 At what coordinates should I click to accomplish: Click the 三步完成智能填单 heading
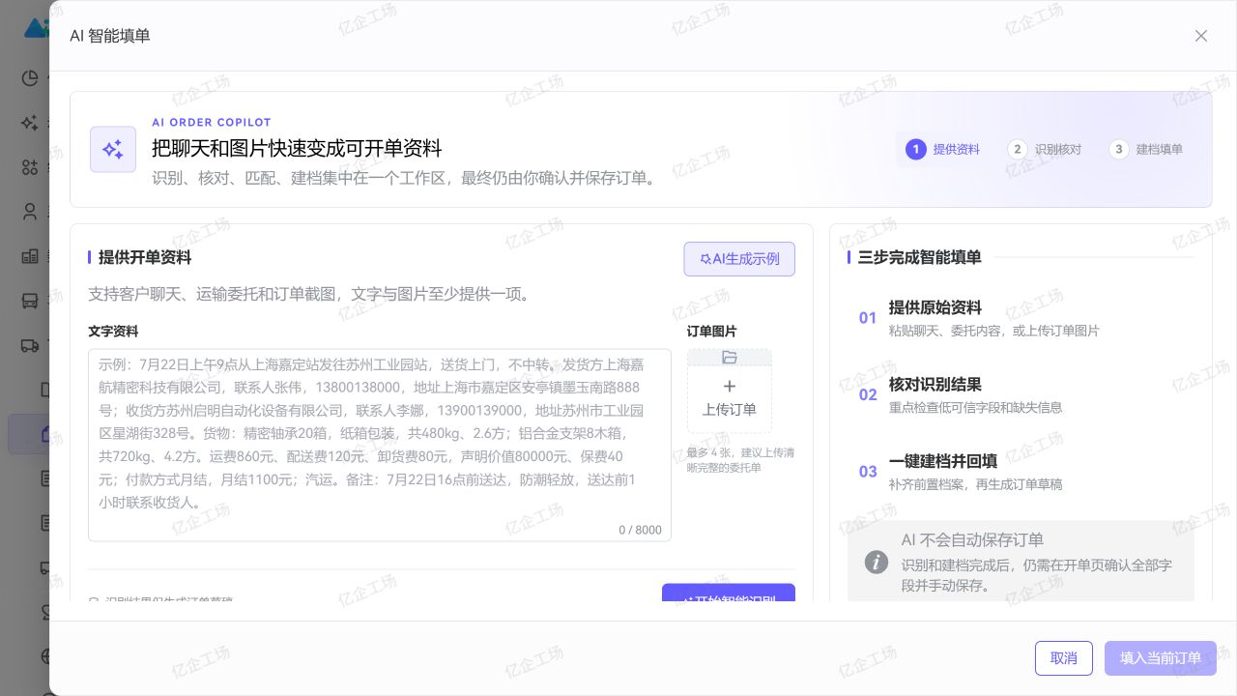(920, 257)
